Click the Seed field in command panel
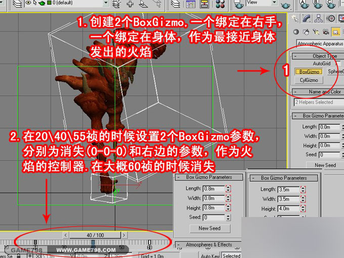 coord(329,155)
